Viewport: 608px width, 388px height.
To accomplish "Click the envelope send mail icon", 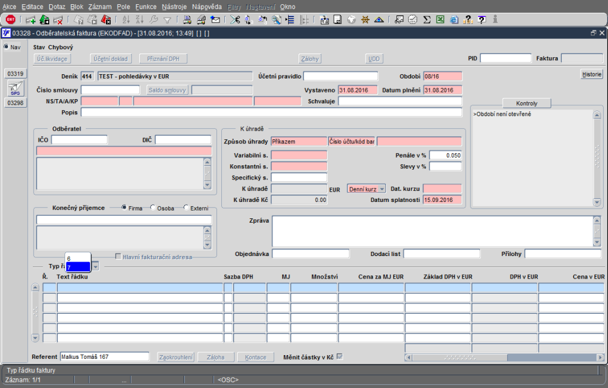I will click(215, 19).
